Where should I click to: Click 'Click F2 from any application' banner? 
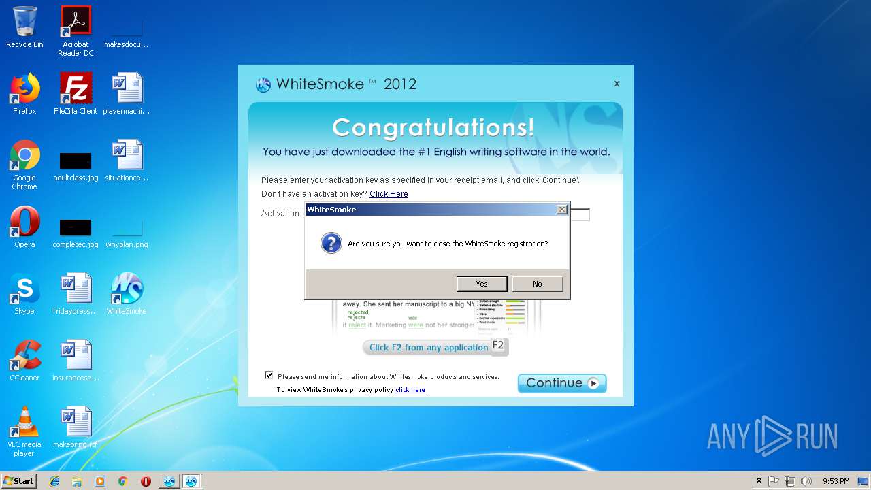[x=435, y=347]
